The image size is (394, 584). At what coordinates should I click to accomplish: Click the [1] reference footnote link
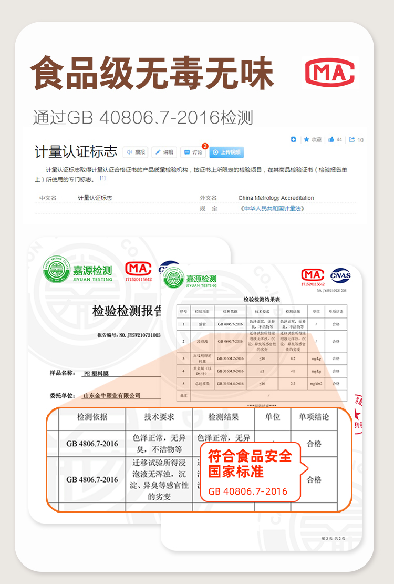click(x=102, y=178)
